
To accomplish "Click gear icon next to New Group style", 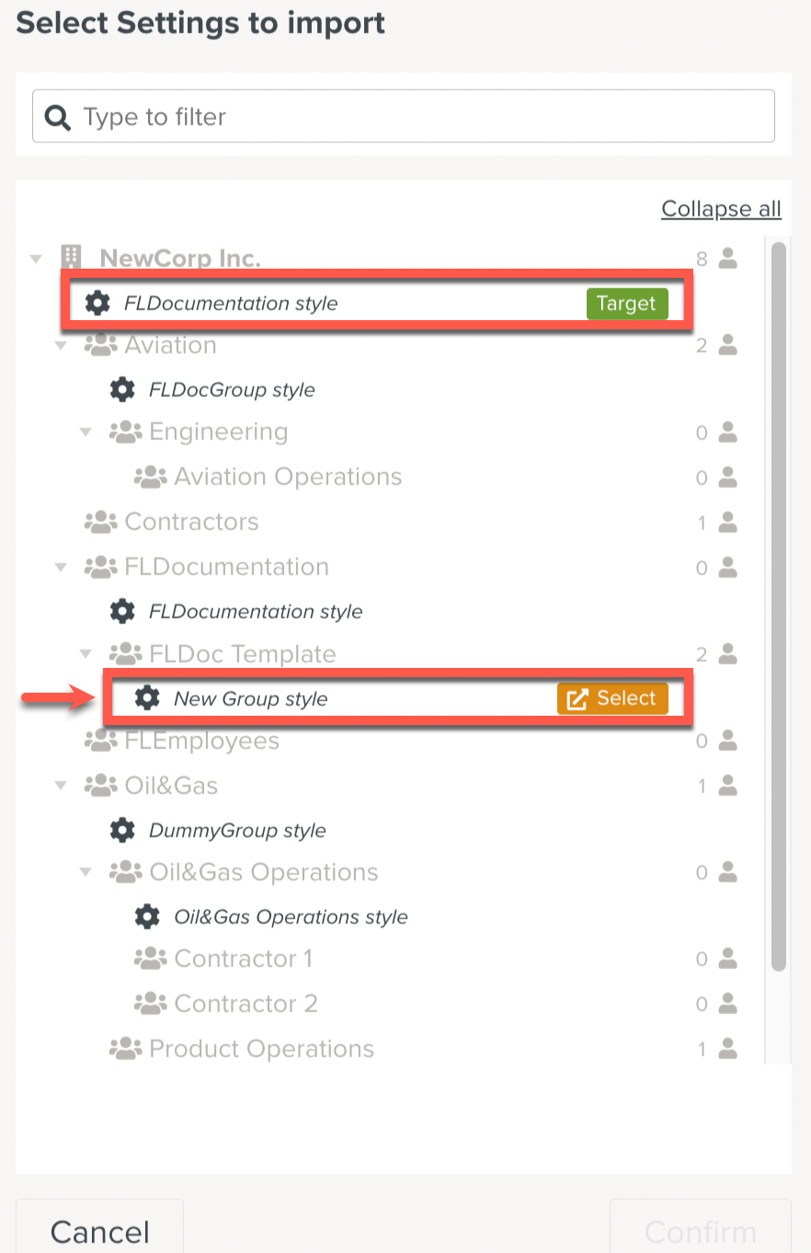I will click(147, 698).
